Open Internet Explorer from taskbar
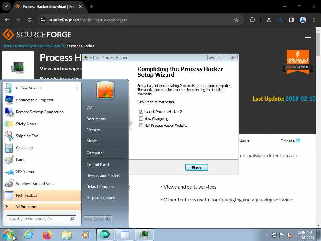The image size is (321, 241). coord(28,235)
